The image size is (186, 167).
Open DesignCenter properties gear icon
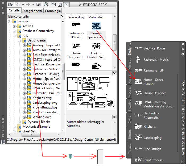point(3,13)
